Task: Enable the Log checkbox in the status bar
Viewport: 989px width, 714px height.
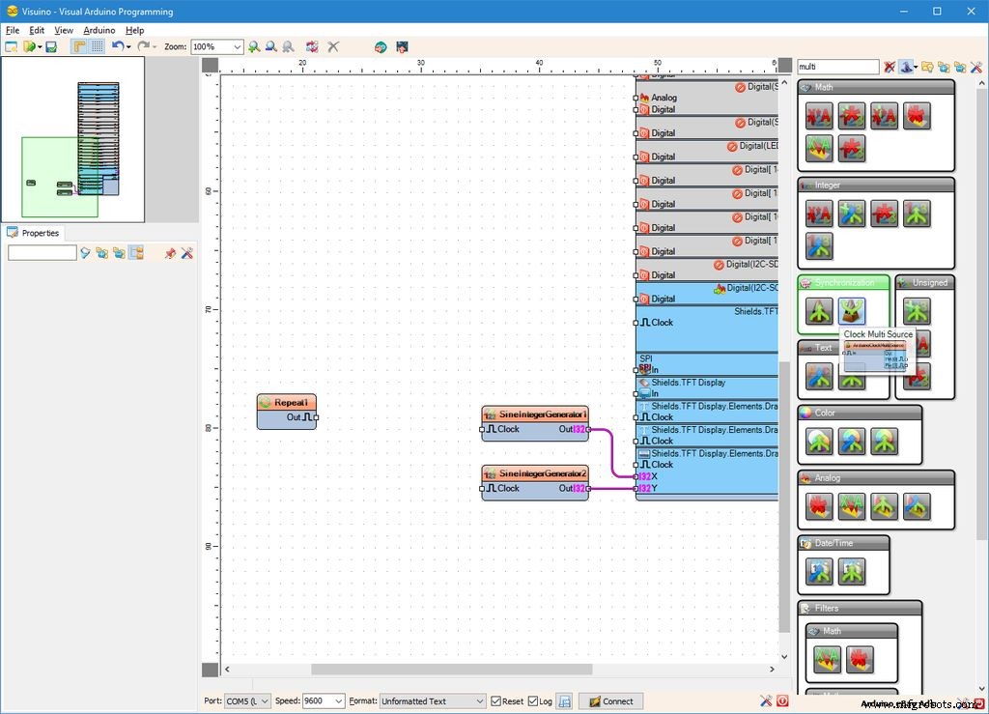Action: [534, 700]
